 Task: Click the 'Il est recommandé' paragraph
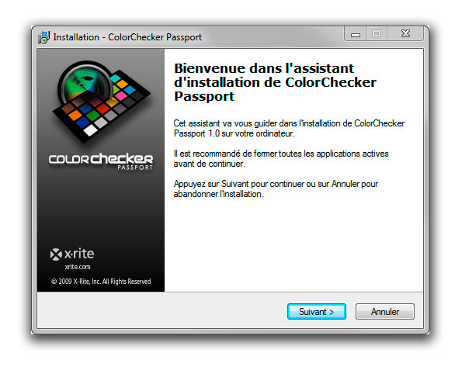point(281,158)
